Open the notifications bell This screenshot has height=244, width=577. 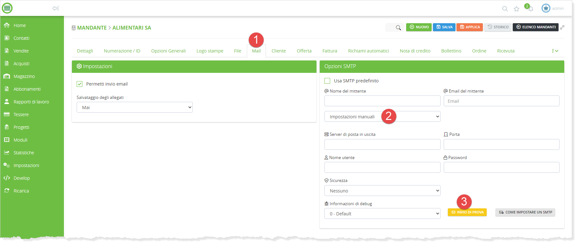pos(530,9)
